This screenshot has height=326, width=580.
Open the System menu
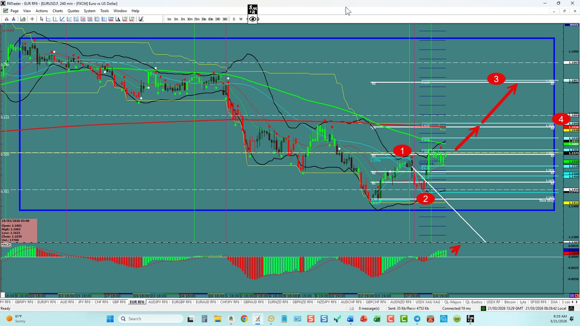point(90,11)
